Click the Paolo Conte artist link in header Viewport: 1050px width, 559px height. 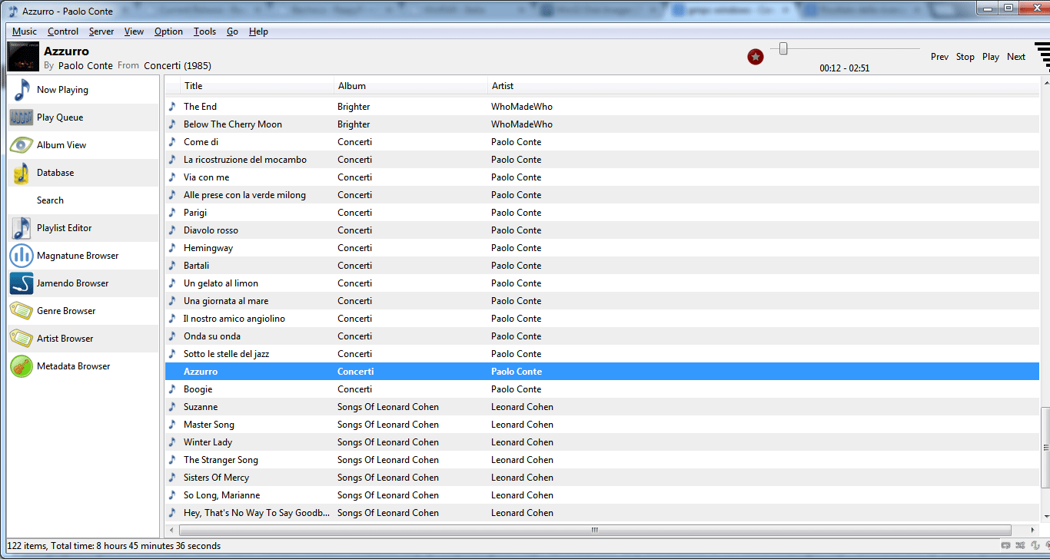click(85, 66)
